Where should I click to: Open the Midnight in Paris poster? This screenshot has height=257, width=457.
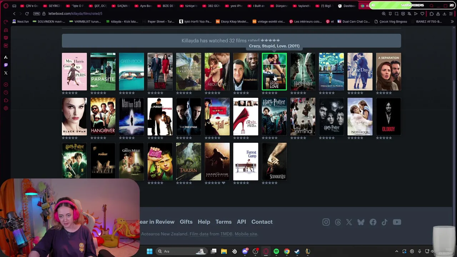[331, 71]
